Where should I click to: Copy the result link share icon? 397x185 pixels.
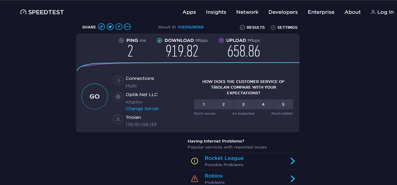[x=102, y=27]
